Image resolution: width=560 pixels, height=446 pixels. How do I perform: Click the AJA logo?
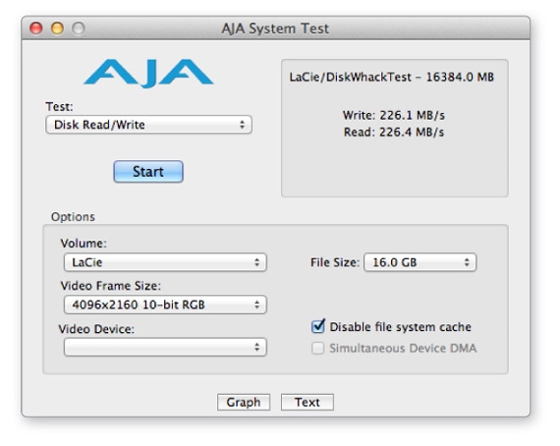(x=148, y=74)
